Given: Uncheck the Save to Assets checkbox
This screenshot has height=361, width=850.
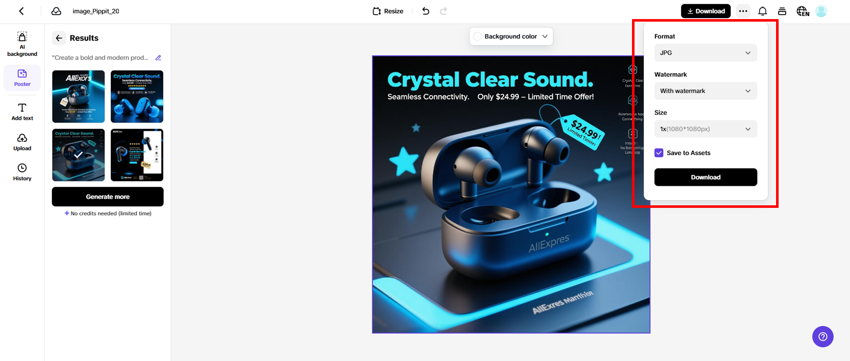Looking at the screenshot, I should [x=659, y=153].
